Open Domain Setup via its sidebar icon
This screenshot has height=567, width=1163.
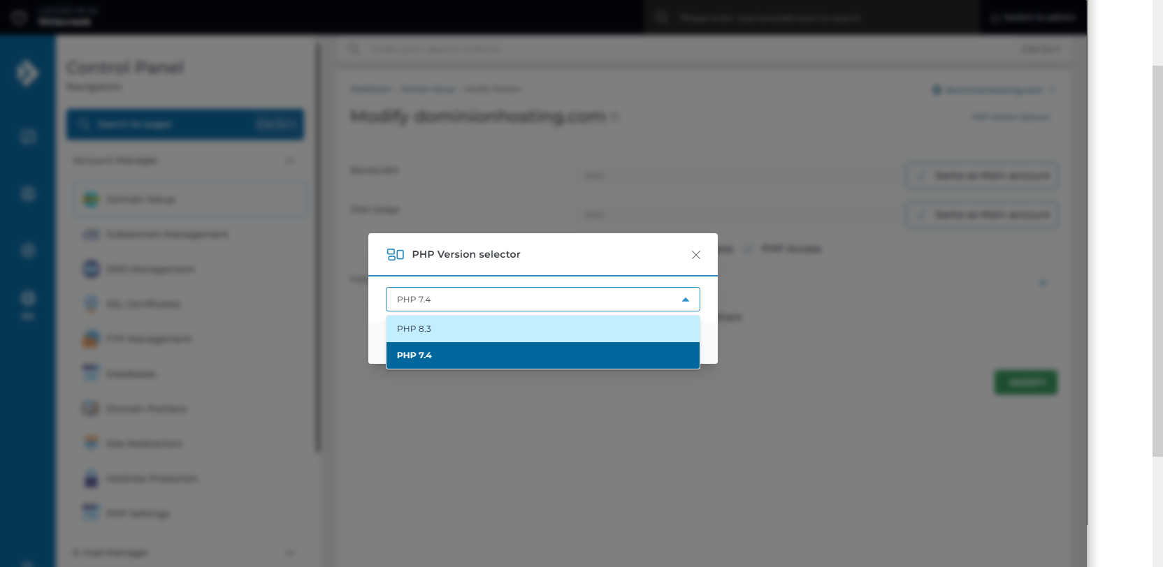tap(91, 200)
